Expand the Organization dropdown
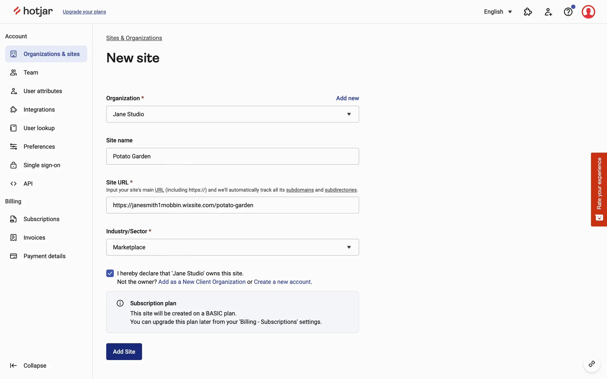Viewport: 607px width, 379px height. [232, 114]
